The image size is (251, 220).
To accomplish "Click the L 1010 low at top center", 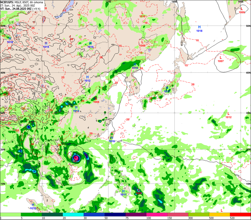I will pyautogui.click(x=142, y=14).
